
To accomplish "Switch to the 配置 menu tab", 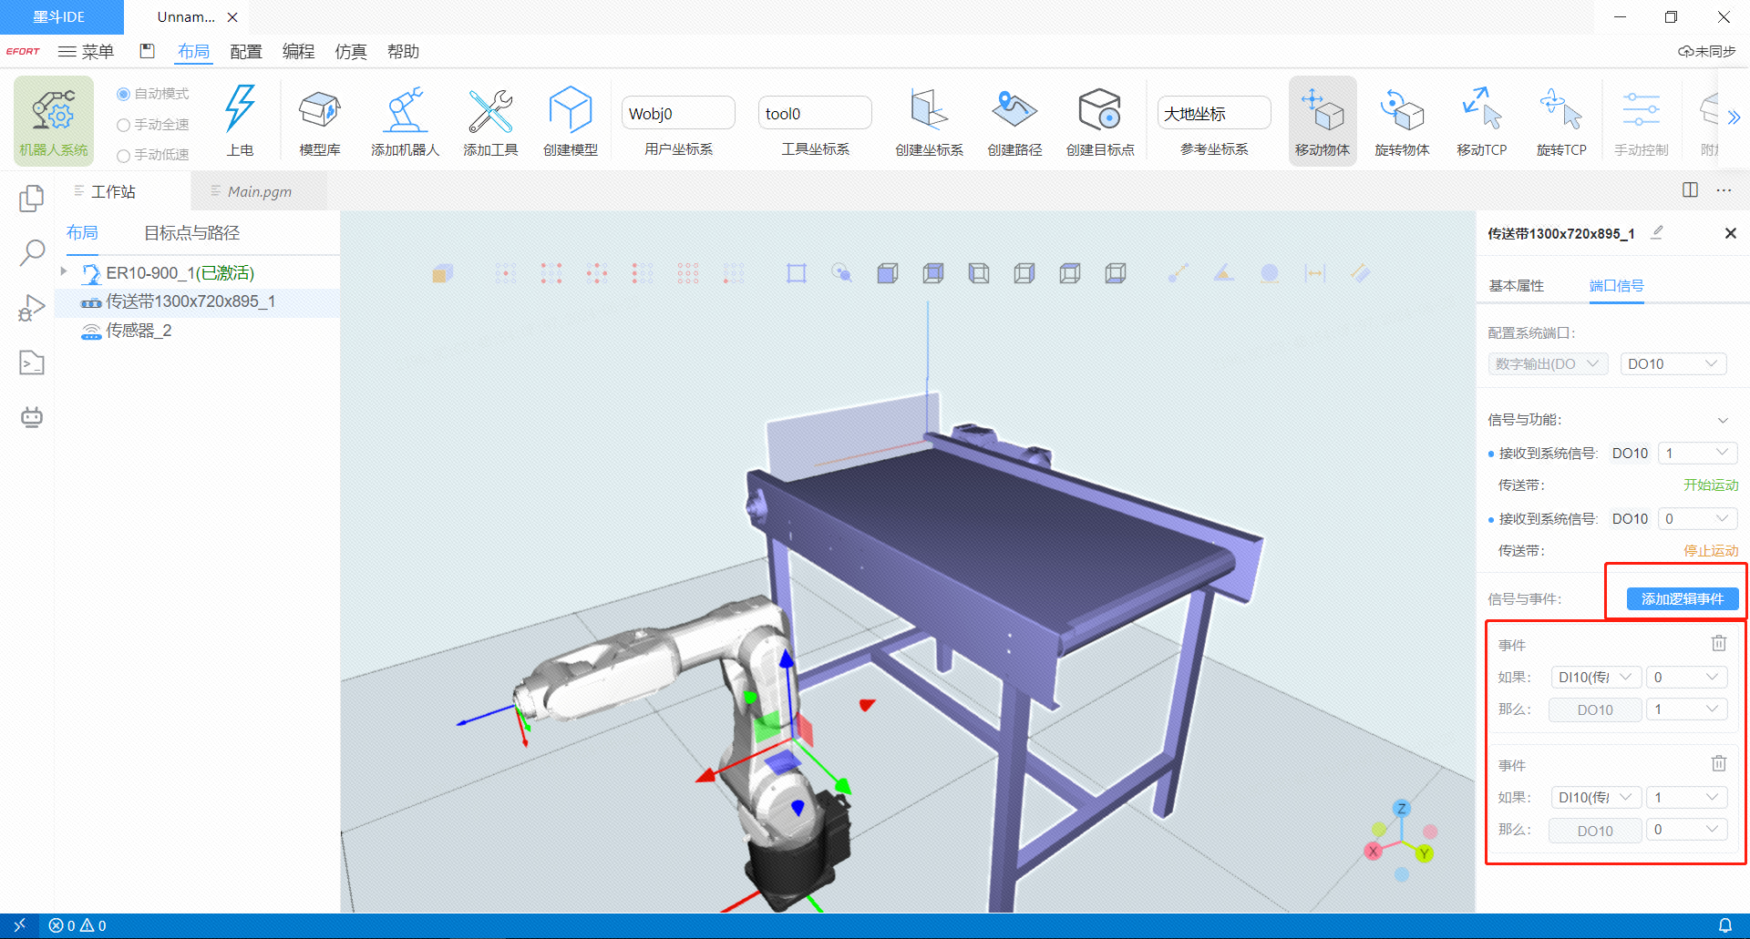I will 246,51.
